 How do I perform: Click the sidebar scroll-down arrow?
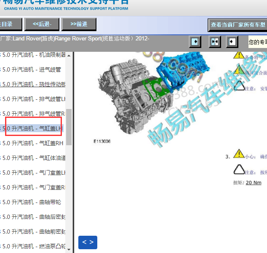coord(69,250)
